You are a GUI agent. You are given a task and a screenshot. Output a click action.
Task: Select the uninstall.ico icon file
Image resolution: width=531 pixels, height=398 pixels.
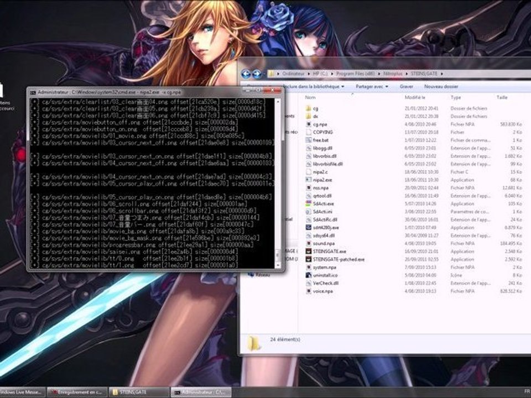click(x=309, y=275)
